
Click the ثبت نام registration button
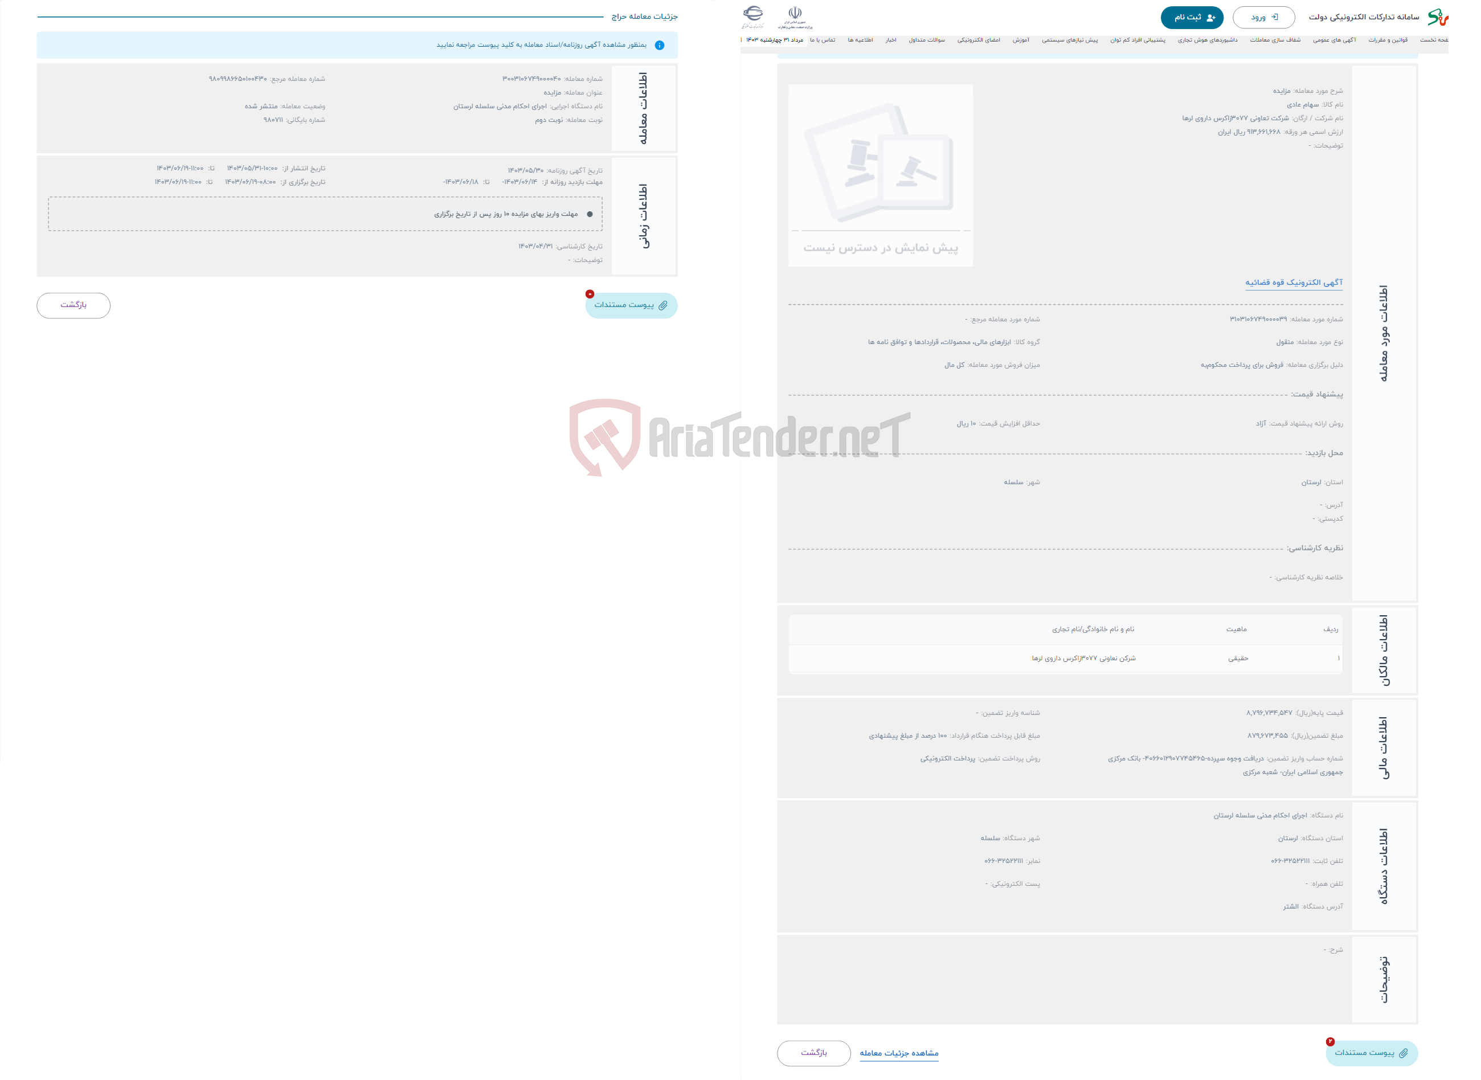tap(1191, 16)
